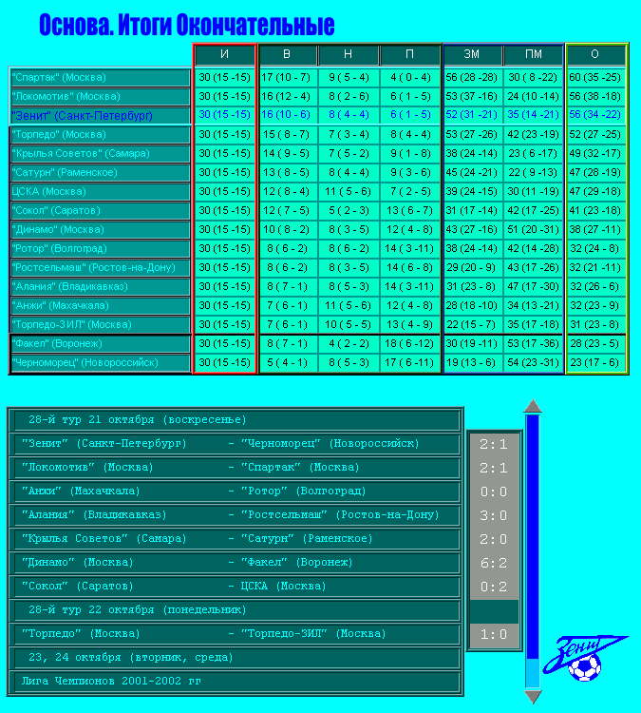
Task: Click the Торпедо – Торпедо-ЗИЛ match row
Action: coord(236,633)
